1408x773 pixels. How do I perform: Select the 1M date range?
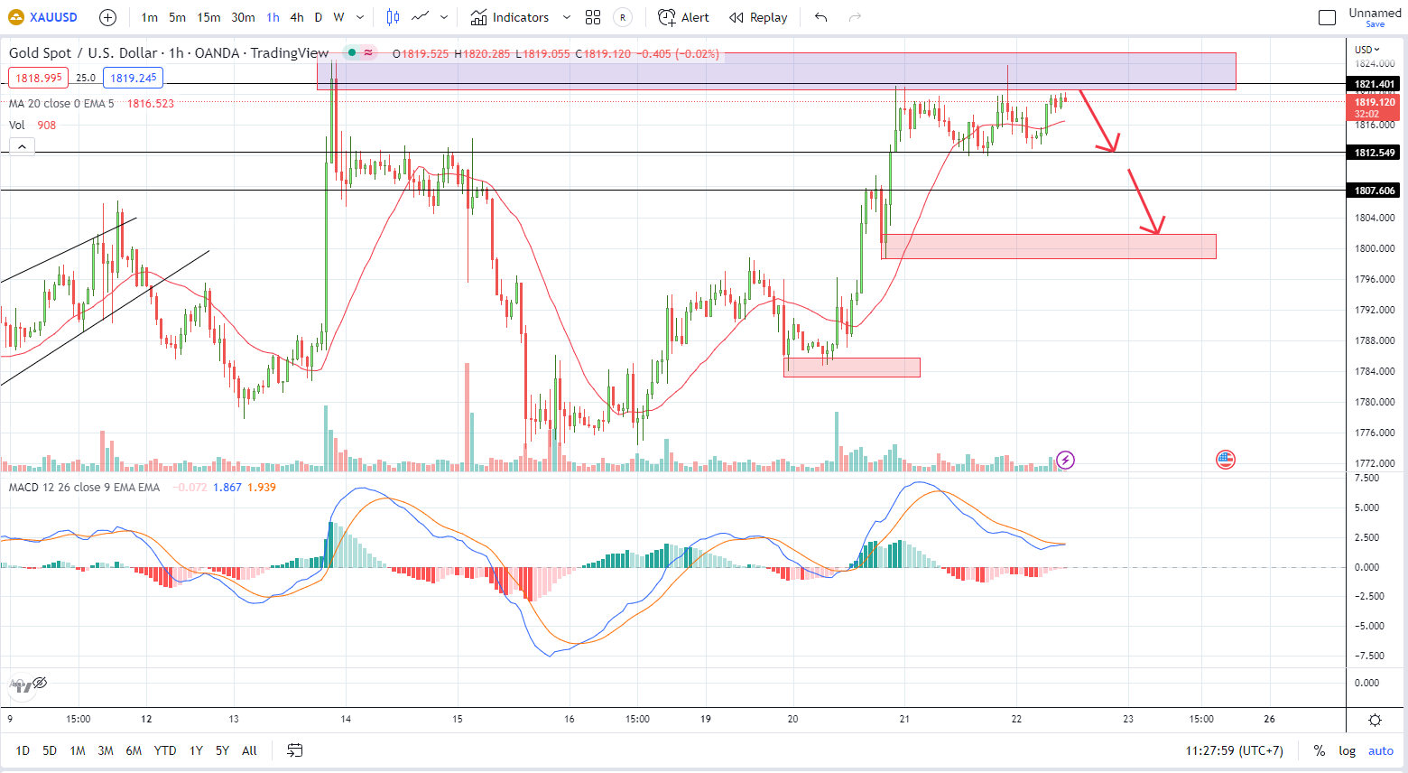pyautogui.click(x=78, y=750)
